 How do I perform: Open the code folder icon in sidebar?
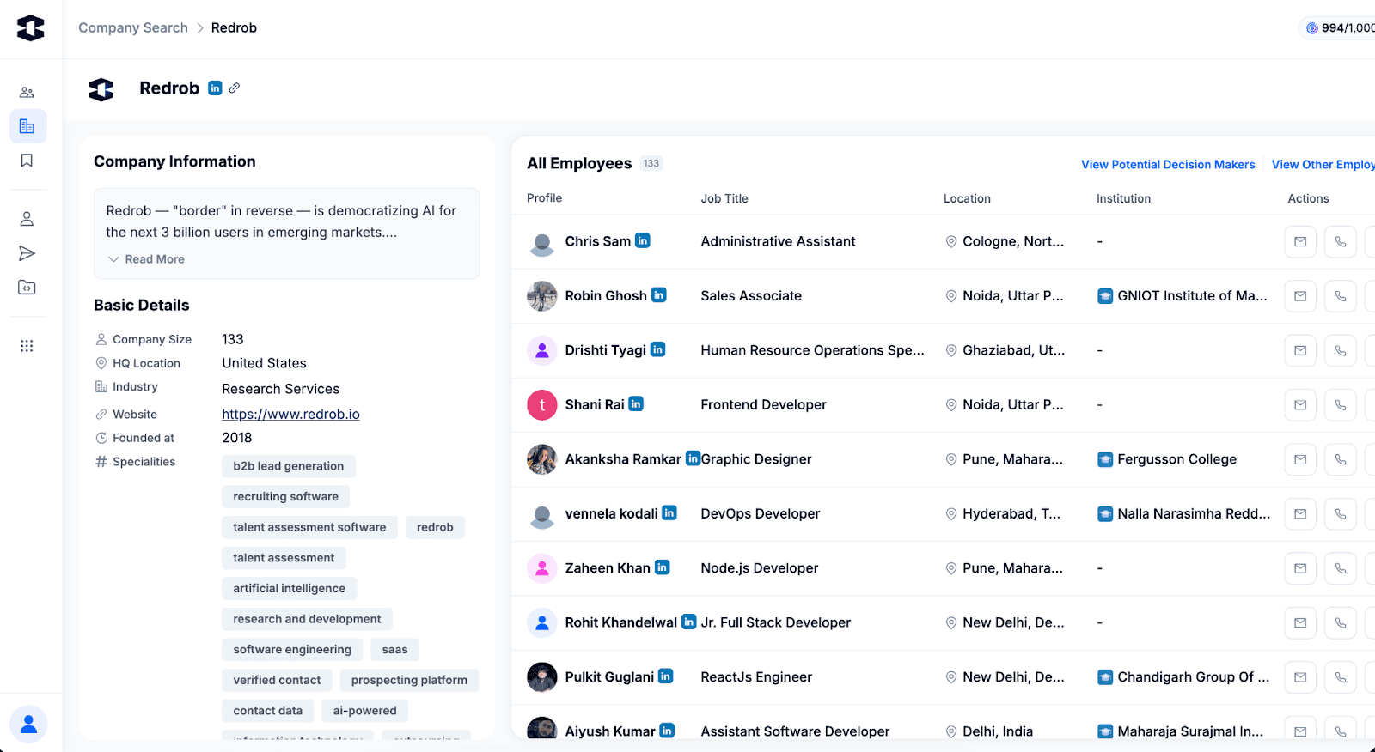point(27,288)
